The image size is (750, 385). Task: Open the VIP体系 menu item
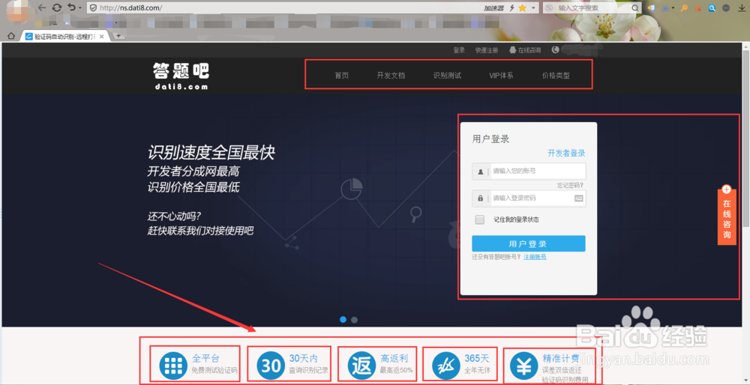click(501, 75)
